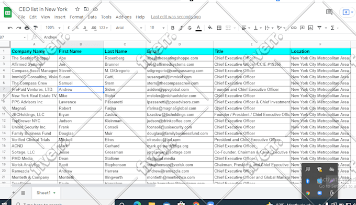Open the font size 10 dropdown

pos(157,28)
